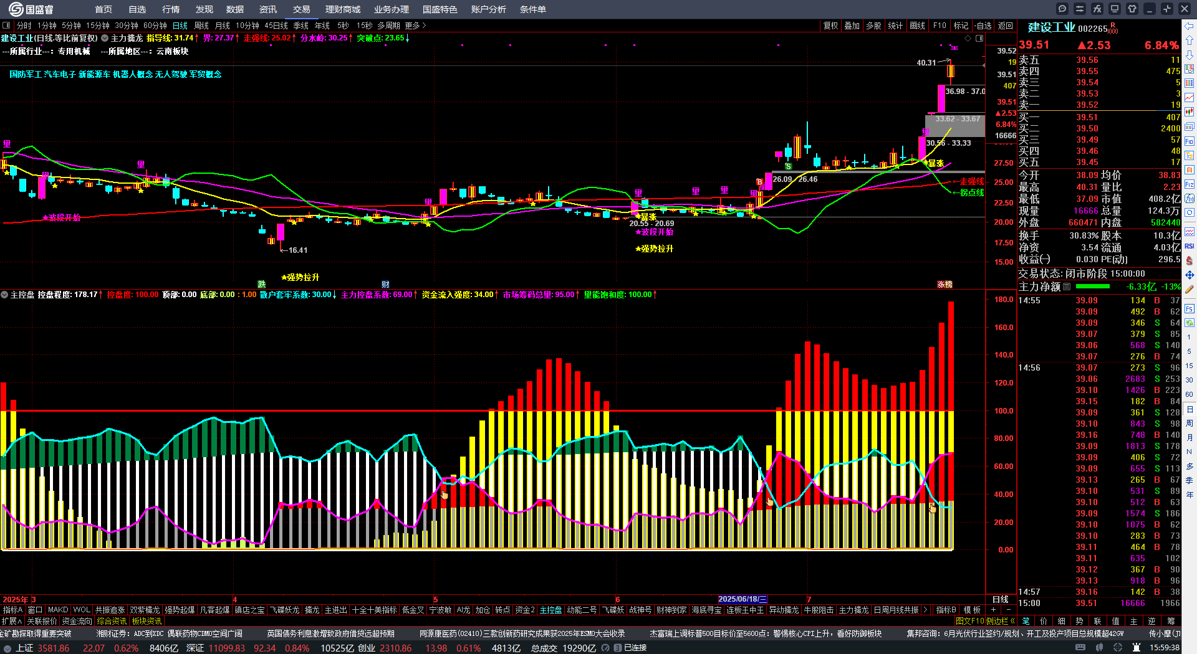Expand the 扩展 panel arrow
The image size is (1197, 654).
click(x=12, y=621)
